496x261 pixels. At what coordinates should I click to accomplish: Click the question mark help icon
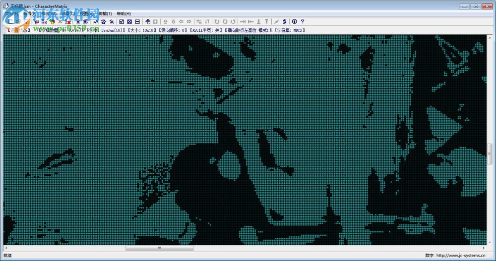(303, 21)
